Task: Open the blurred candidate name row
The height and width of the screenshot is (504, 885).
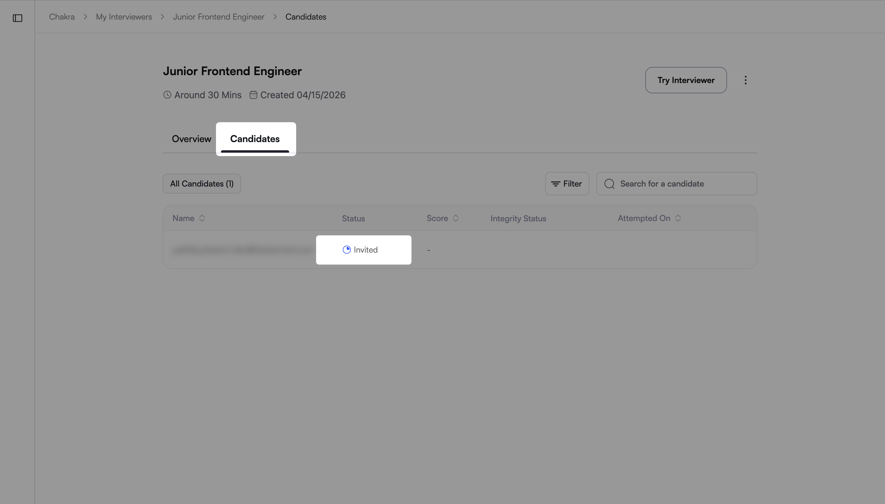Action: [243, 250]
